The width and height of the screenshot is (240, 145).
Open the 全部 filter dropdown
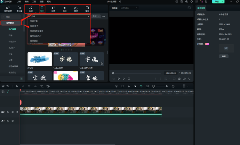pos(96,16)
